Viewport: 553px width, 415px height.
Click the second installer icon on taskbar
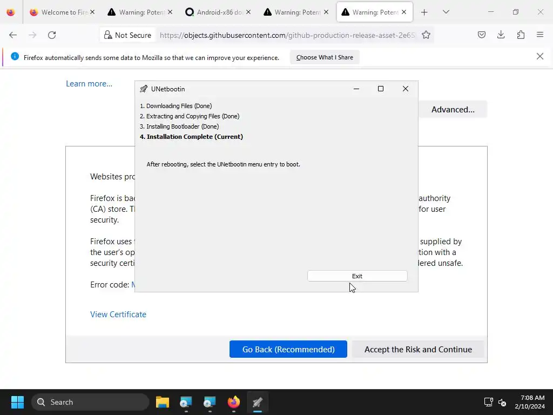point(210,402)
